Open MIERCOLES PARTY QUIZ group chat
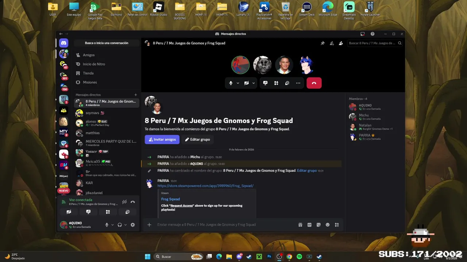Image resolution: width=467 pixels, height=262 pixels. point(107,143)
